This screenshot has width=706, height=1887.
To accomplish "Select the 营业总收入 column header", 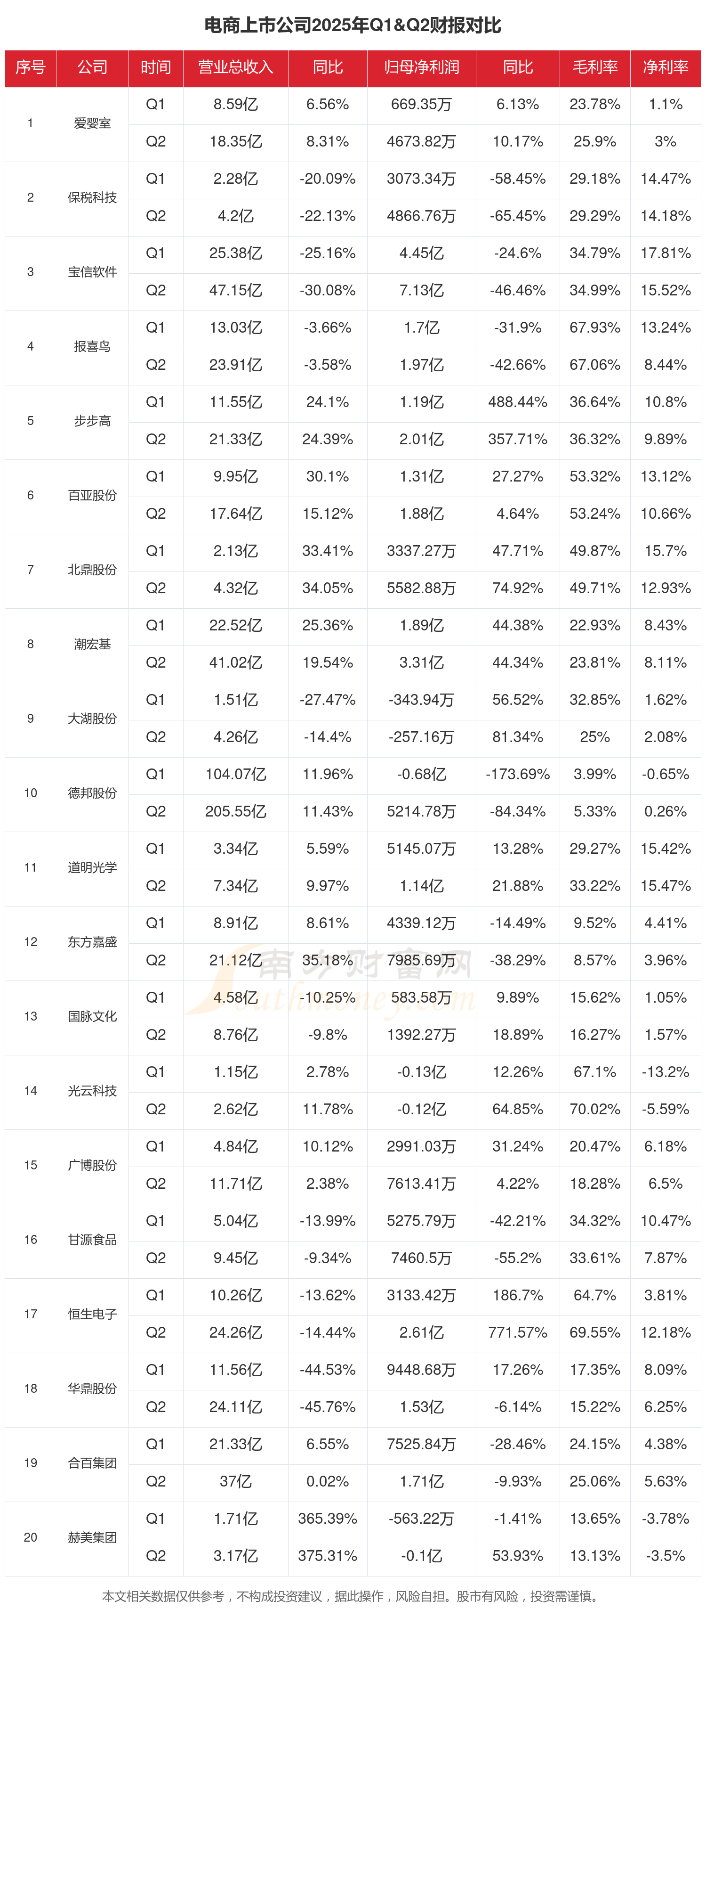I will tap(235, 67).
